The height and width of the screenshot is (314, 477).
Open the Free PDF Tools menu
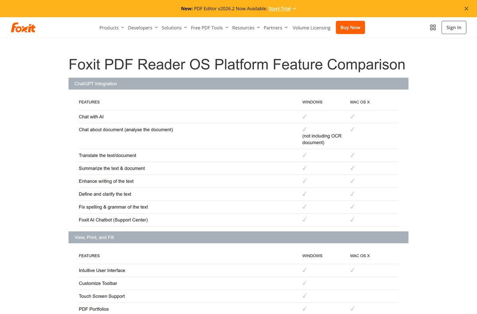[207, 28]
